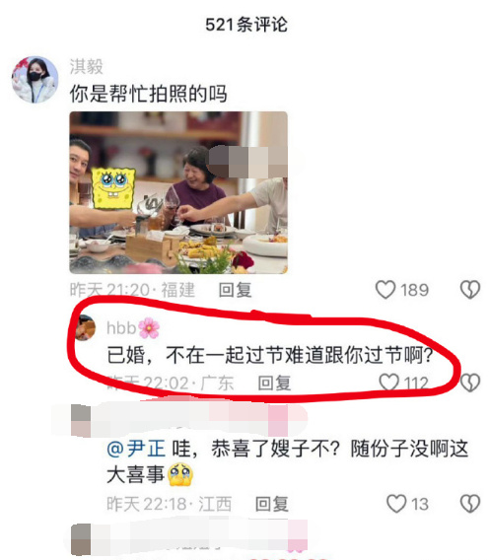
Task: Open blurred avatar at the bottom comment
Action: (x=81, y=539)
